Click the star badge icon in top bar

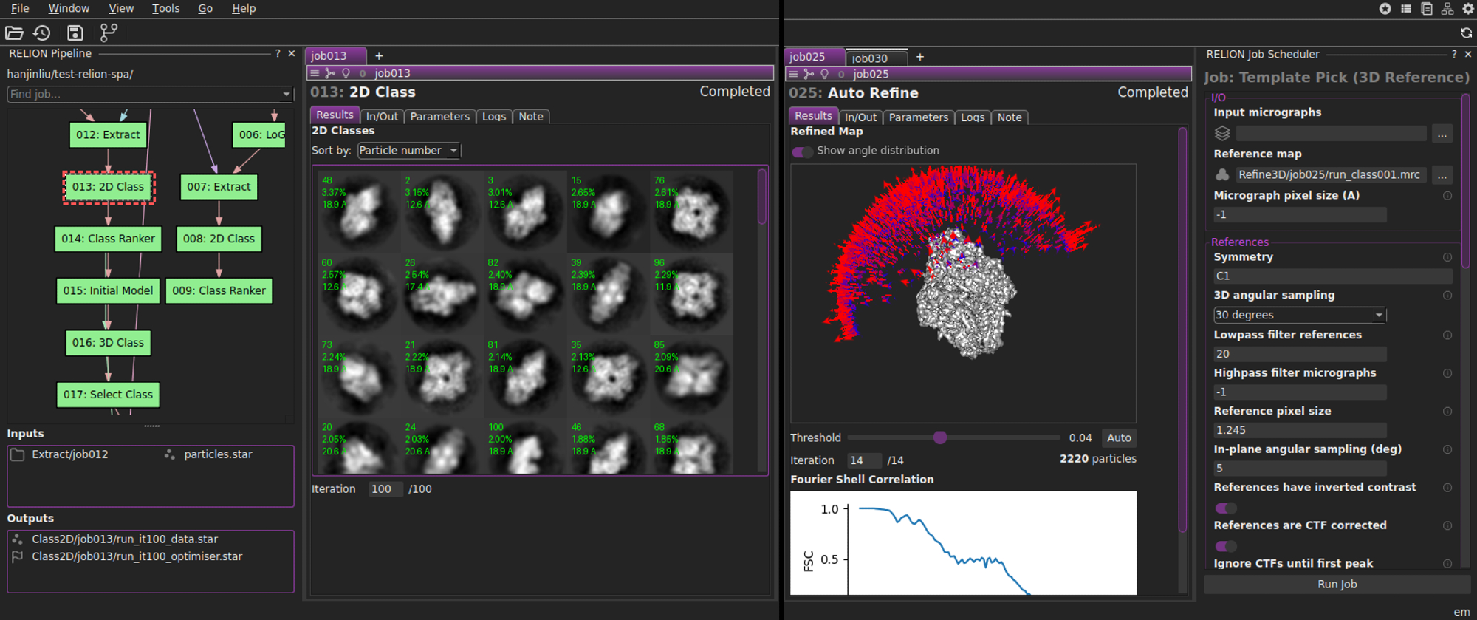point(1385,9)
